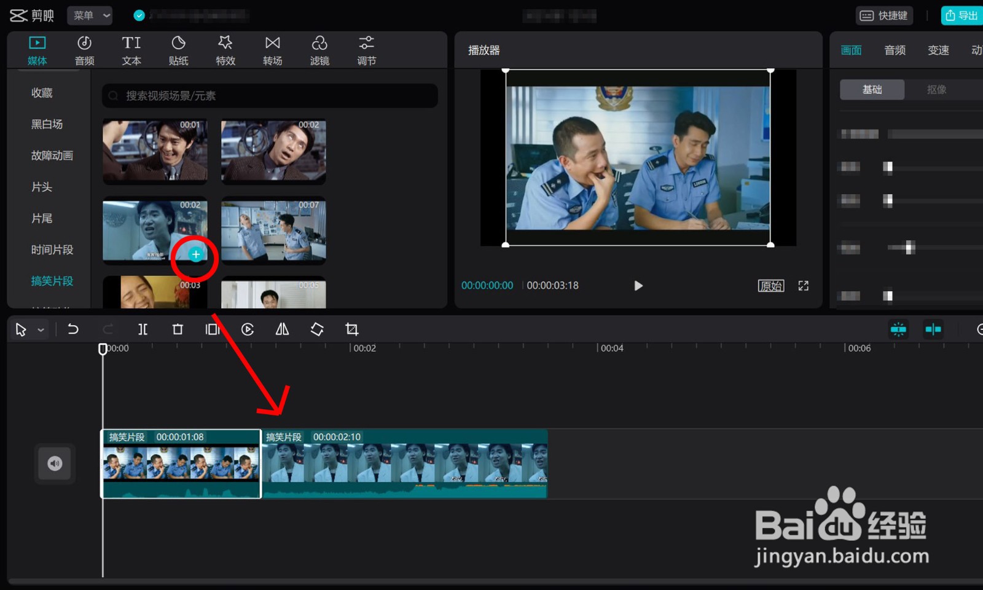Undo the last action
The width and height of the screenshot is (983, 590).
click(x=72, y=329)
